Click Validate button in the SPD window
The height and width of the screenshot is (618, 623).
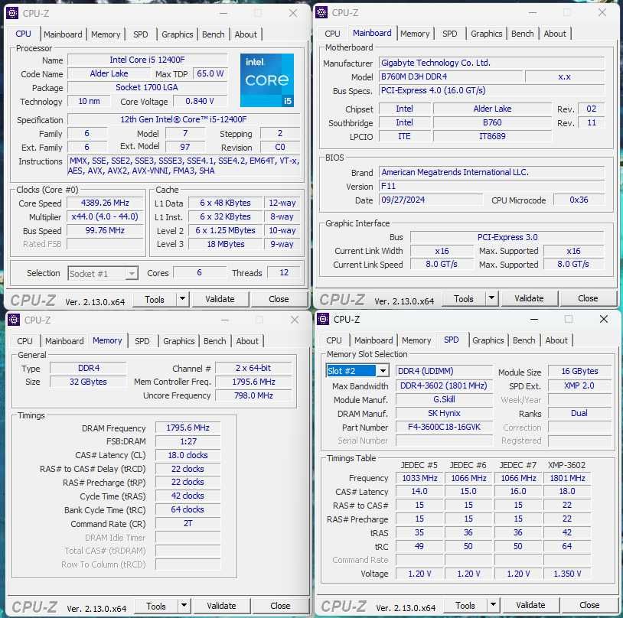531,605
